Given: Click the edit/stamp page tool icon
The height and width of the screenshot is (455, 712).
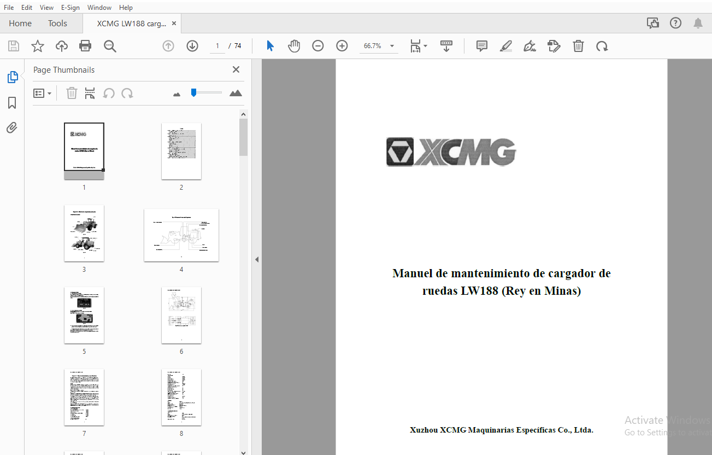Looking at the screenshot, I should [554, 46].
